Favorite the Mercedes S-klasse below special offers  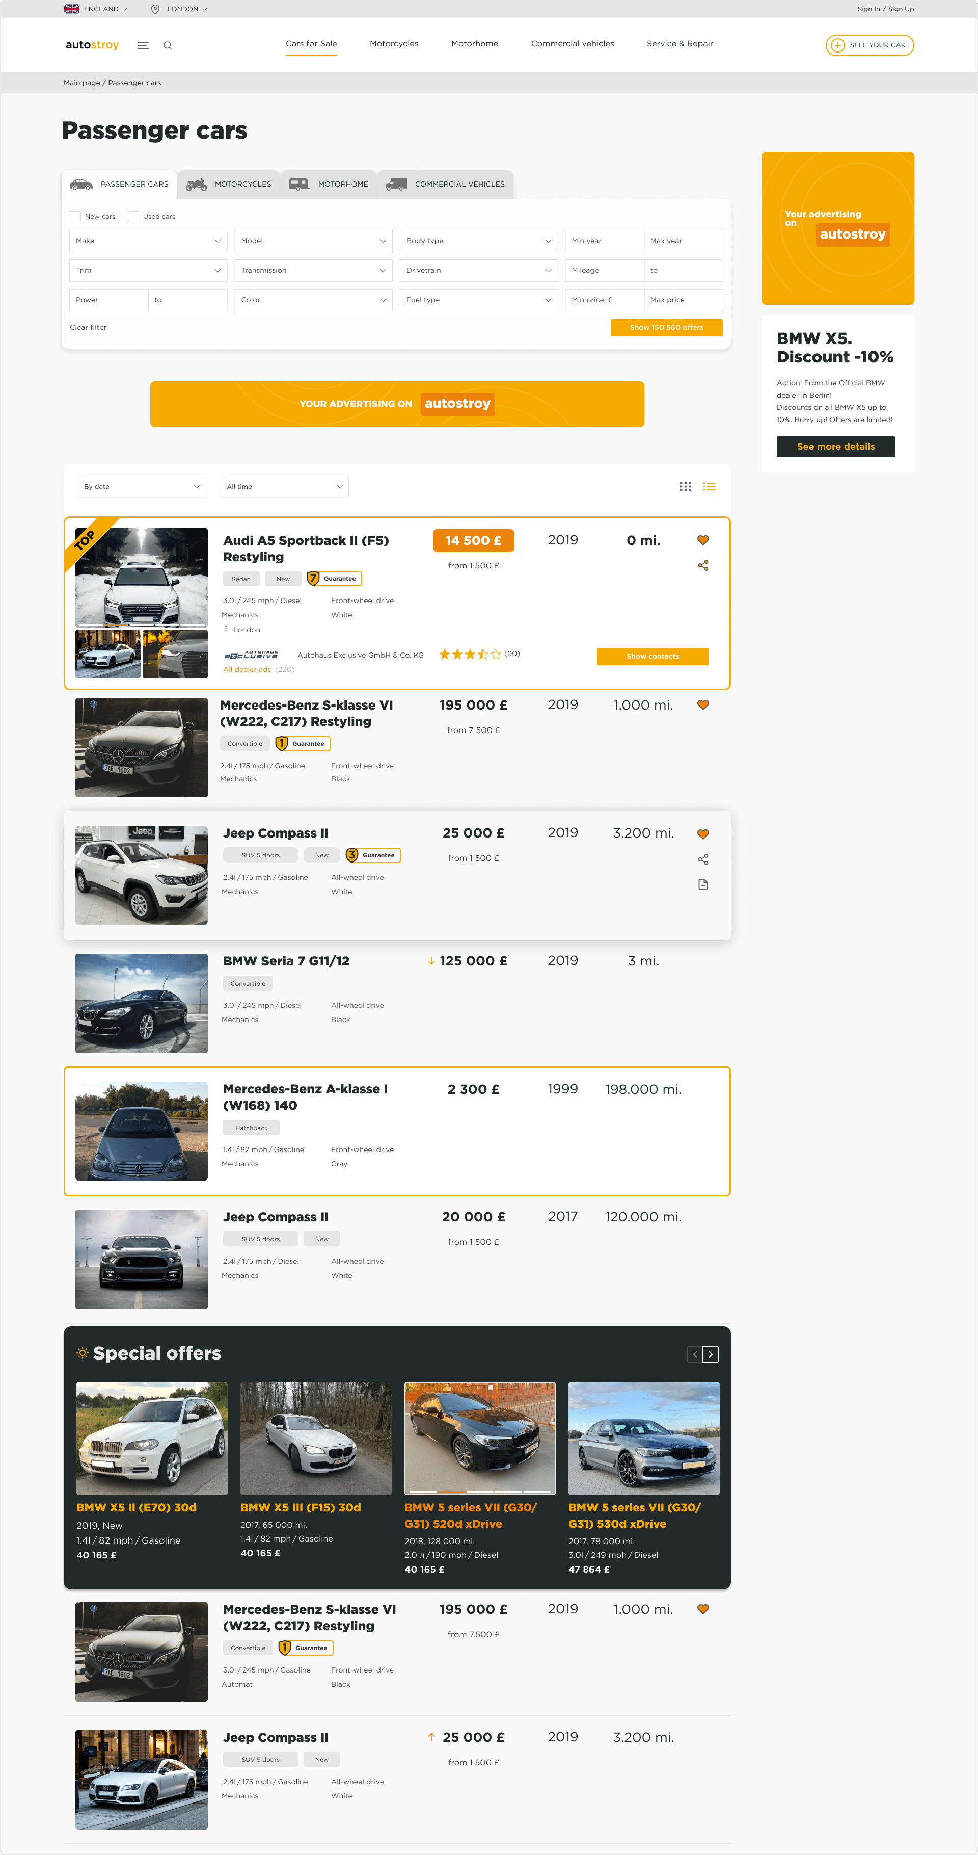pyautogui.click(x=703, y=1609)
